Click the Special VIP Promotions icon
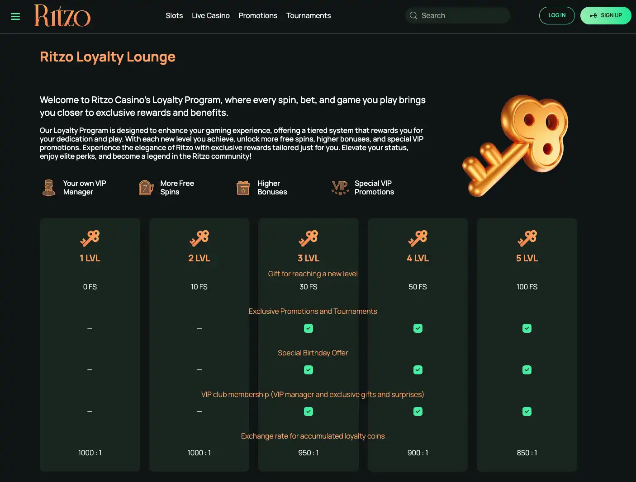The height and width of the screenshot is (482, 636). pyautogui.click(x=340, y=188)
